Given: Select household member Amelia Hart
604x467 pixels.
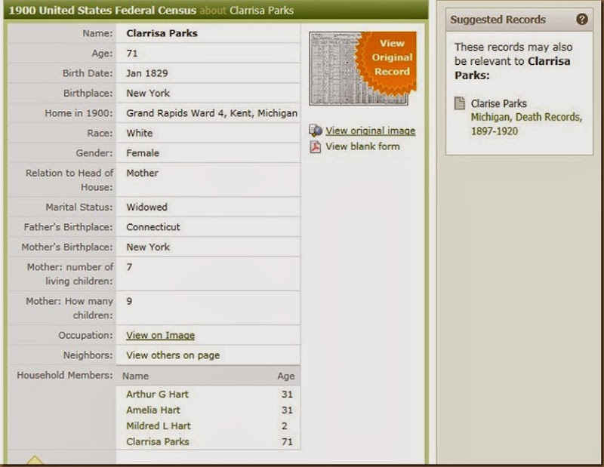Looking at the screenshot, I should (153, 410).
